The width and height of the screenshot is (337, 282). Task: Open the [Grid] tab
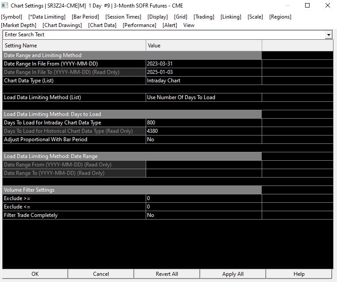click(181, 17)
